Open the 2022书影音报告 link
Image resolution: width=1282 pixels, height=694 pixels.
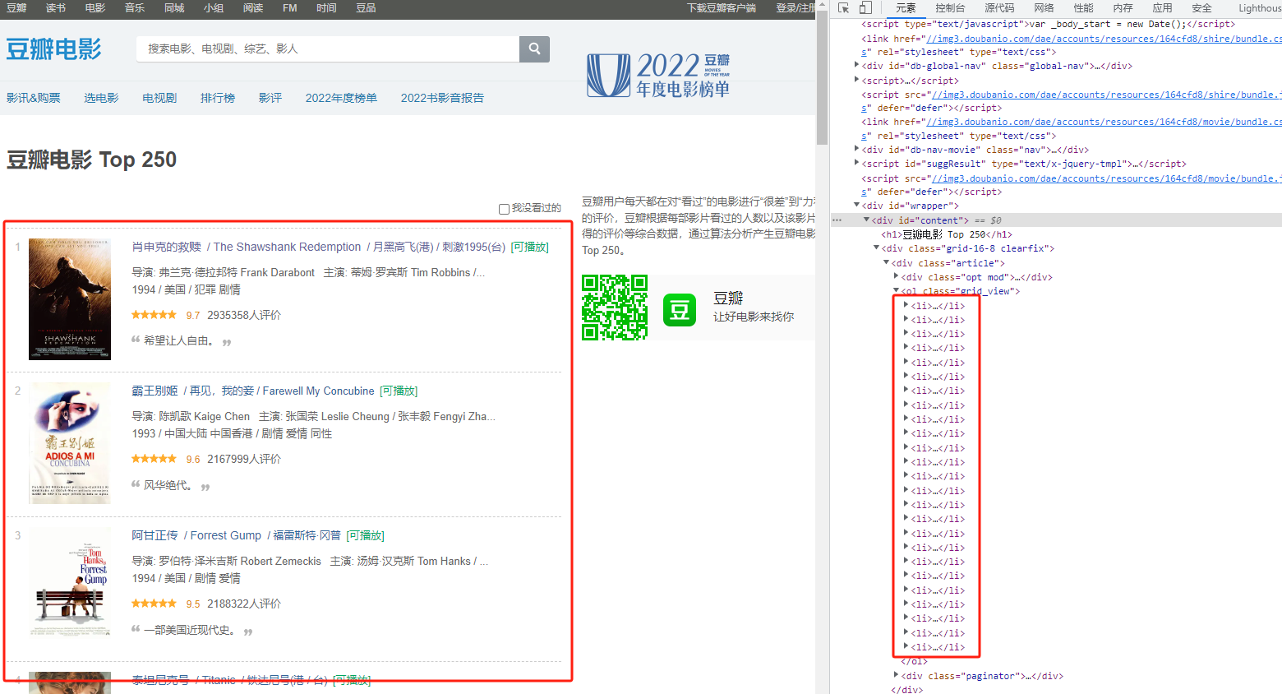point(442,98)
